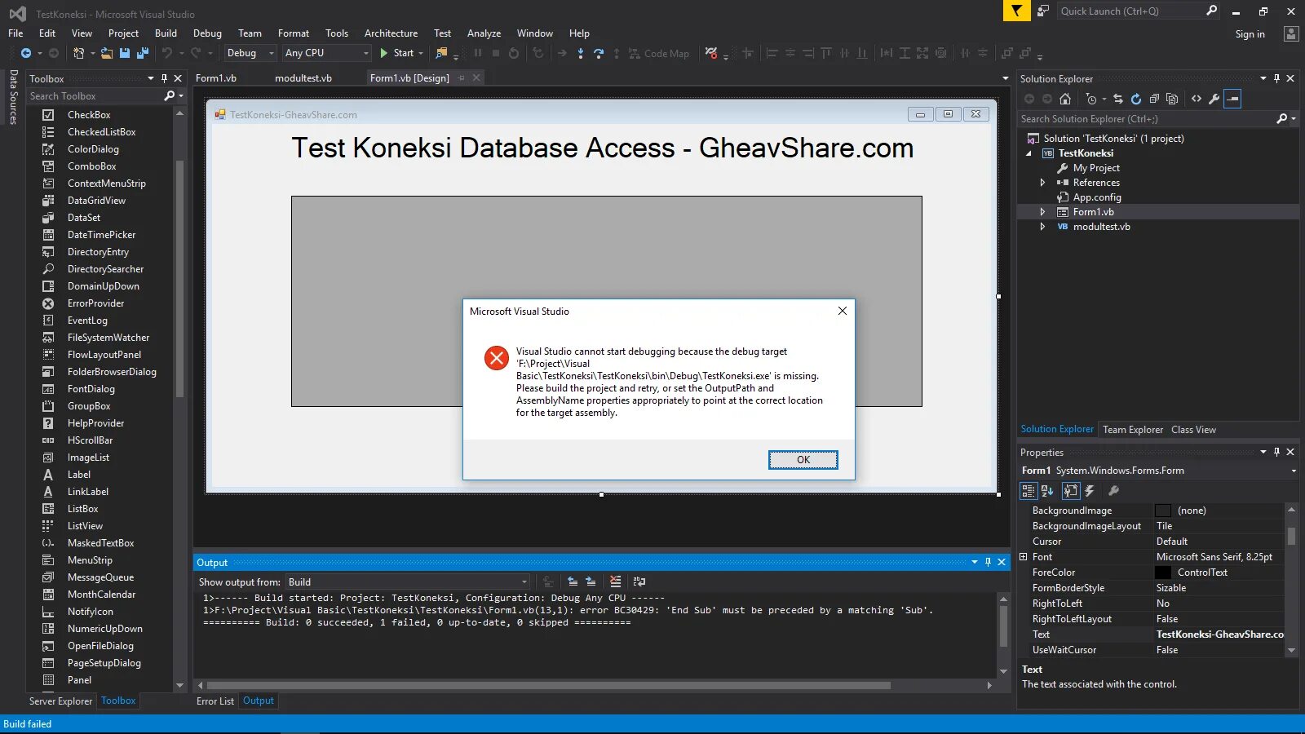Refresh the Solution Explorer tree

(1136, 99)
